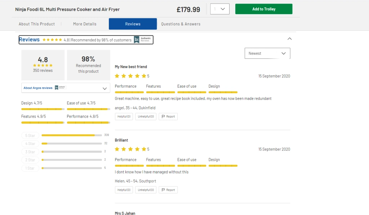369x215 pixels.
Task: Select the Reviews tab
Action: [x=133, y=24]
